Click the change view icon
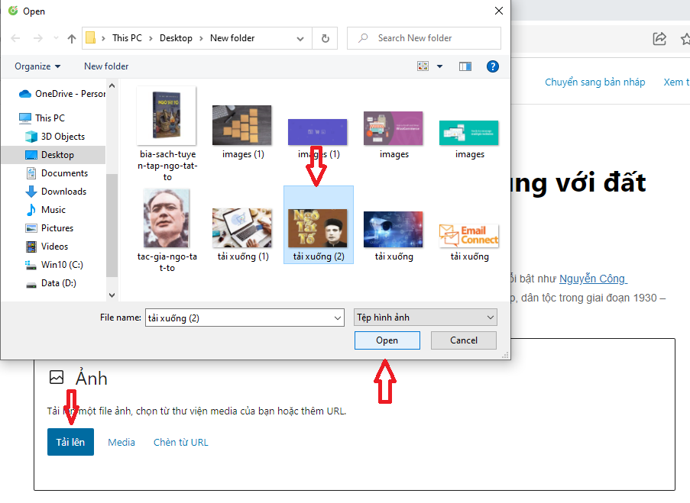This screenshot has height=503, width=690. click(x=423, y=66)
